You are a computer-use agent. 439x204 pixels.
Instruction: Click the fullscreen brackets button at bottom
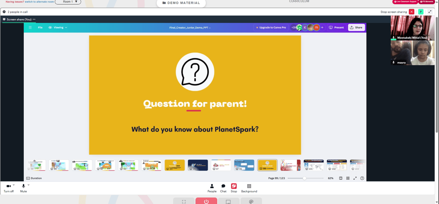pyautogui.click(x=184, y=201)
